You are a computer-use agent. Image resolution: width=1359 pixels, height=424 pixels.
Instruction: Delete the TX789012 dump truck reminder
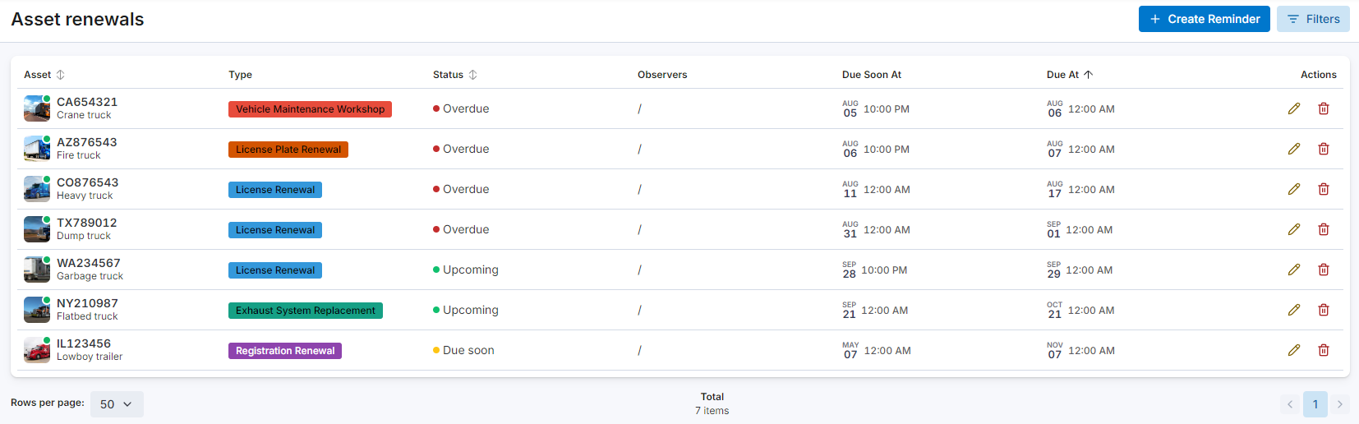(1324, 229)
